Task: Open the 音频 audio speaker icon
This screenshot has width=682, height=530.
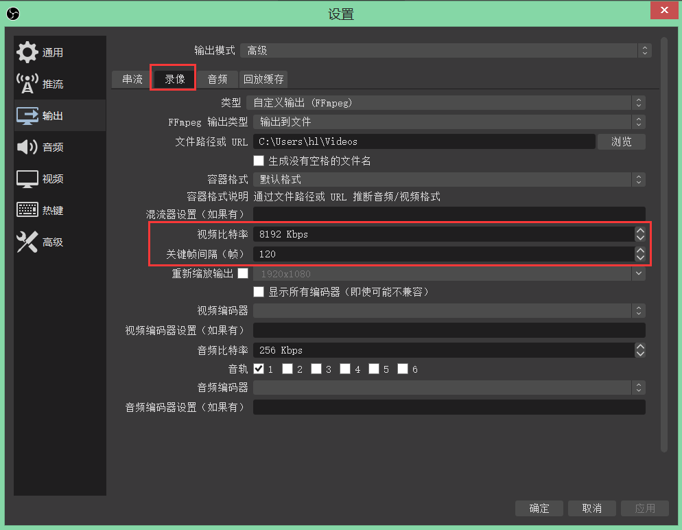Action: tap(27, 147)
